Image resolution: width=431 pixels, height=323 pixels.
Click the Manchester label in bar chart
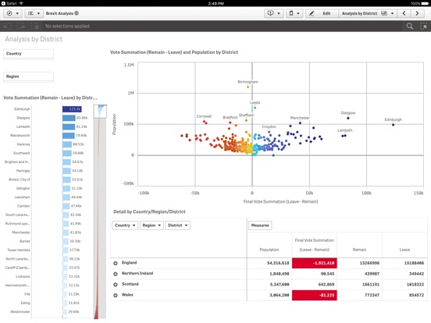21,232
